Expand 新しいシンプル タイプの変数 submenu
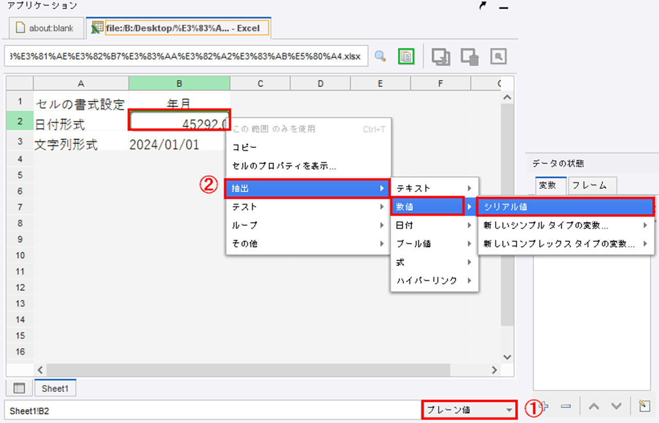The height and width of the screenshot is (423, 659). pyautogui.click(x=565, y=226)
